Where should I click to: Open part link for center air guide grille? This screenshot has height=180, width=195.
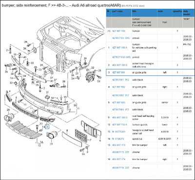coord(119,103)
